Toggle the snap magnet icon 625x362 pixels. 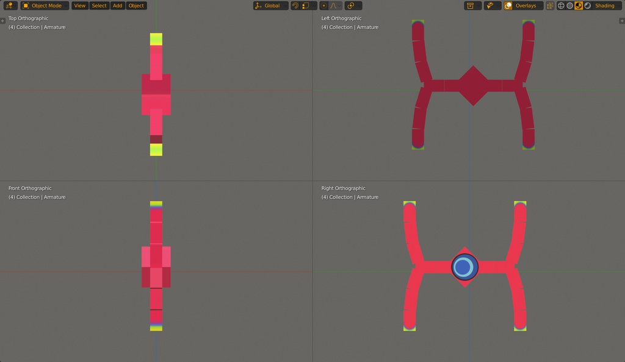[295, 5]
